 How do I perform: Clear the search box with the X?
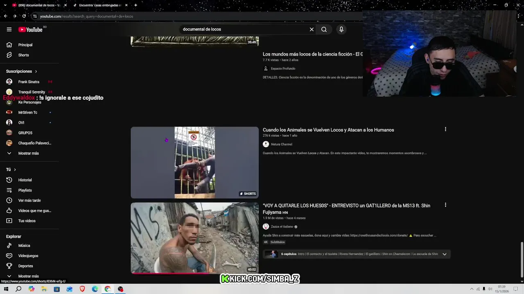(x=312, y=29)
